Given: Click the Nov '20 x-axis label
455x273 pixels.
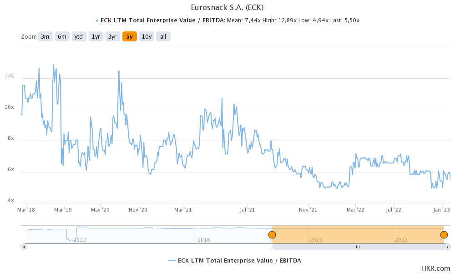Looking at the screenshot, I should 138,210.
